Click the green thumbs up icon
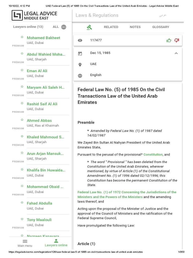This screenshot has height=258, width=193. (169, 40)
